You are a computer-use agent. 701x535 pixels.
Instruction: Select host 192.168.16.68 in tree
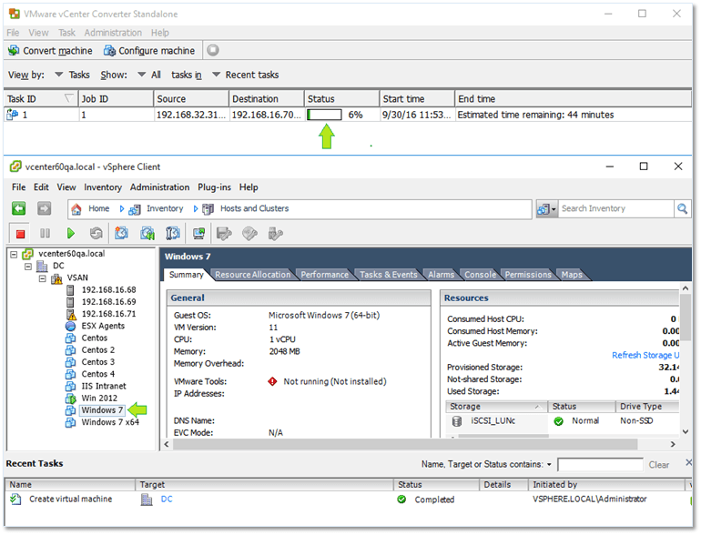pos(108,290)
